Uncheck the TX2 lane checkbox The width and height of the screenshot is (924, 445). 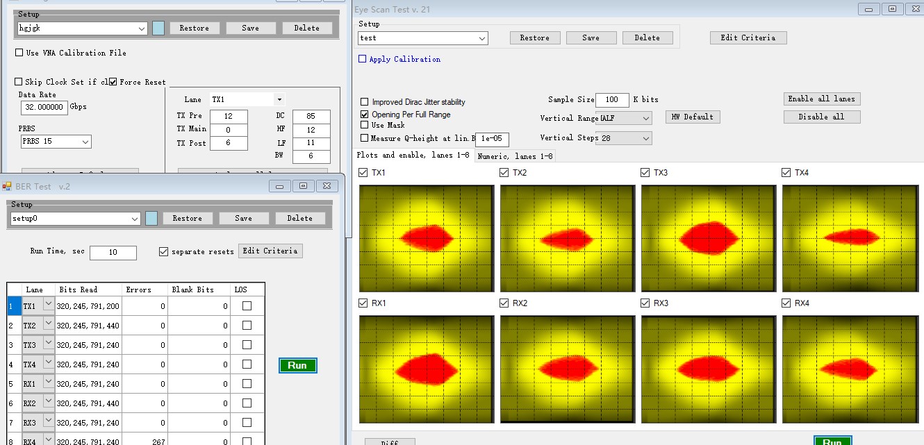point(504,173)
